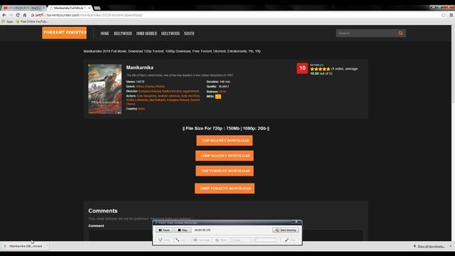Open the BOLLYWOOD menu item
The image size is (455, 256).
(x=123, y=33)
